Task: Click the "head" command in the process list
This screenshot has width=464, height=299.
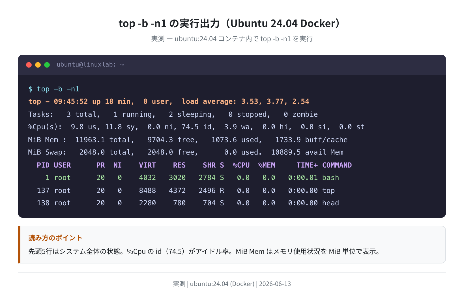Action: click(331, 203)
